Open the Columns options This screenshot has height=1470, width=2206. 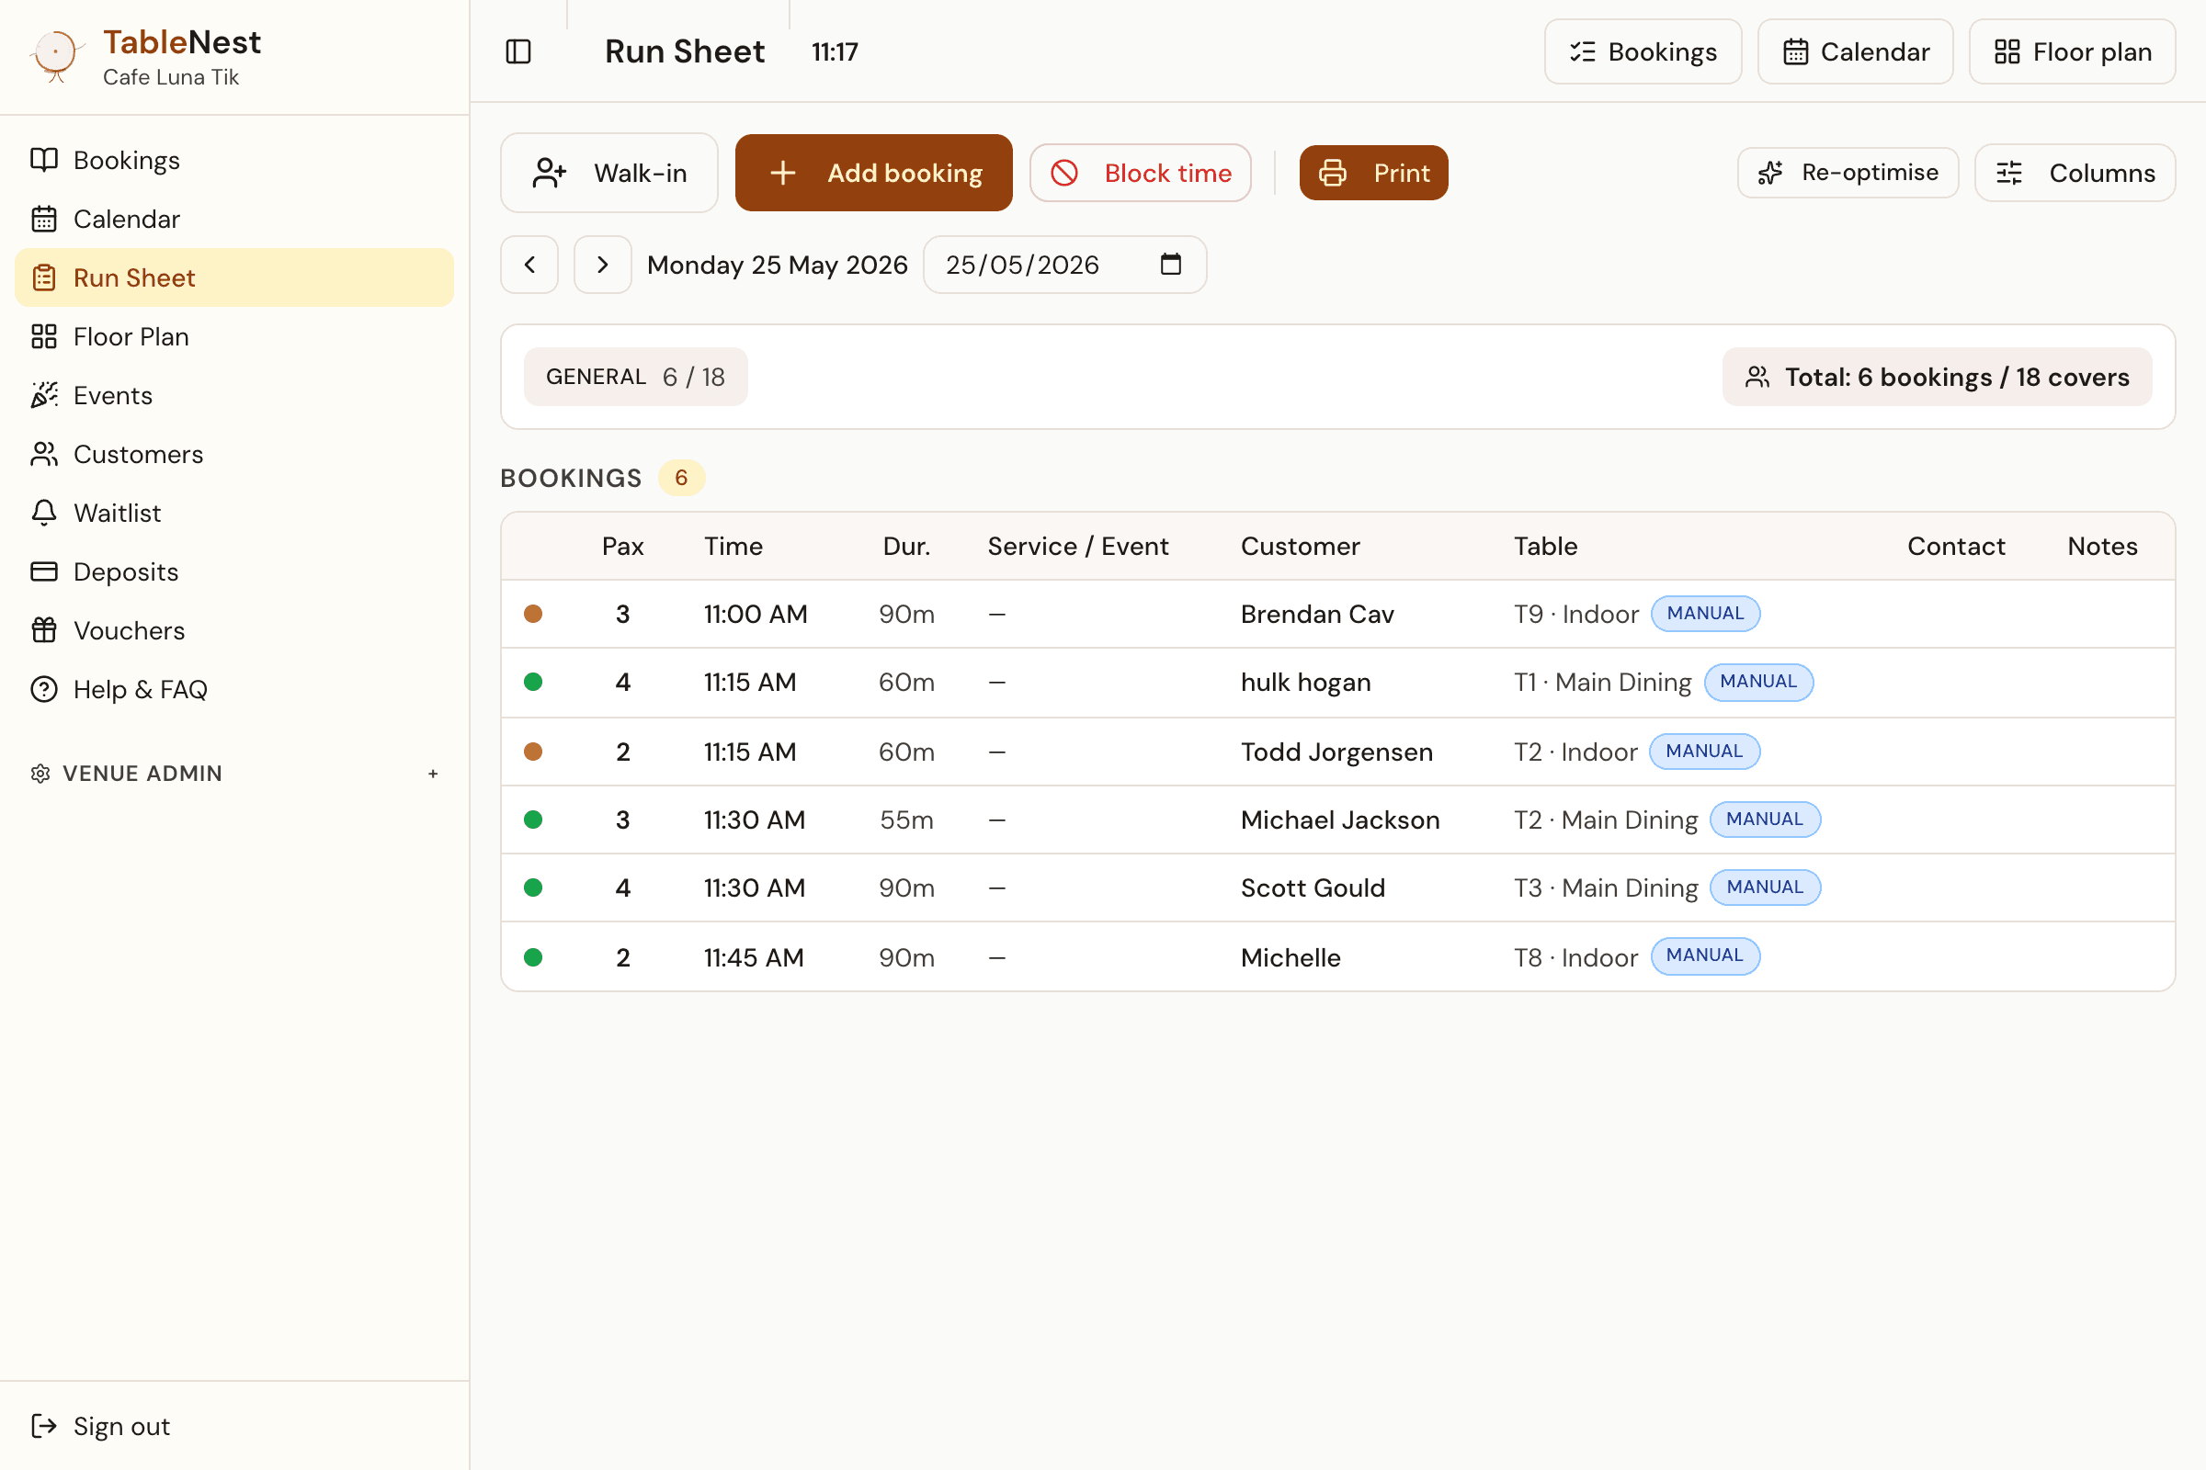(2075, 173)
